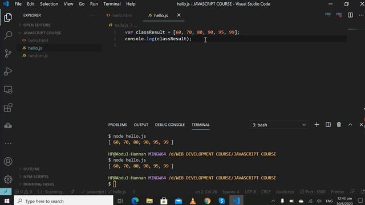Change file encoding UTF-8
This screenshot has height=205, width=365.
pyautogui.click(x=250, y=192)
